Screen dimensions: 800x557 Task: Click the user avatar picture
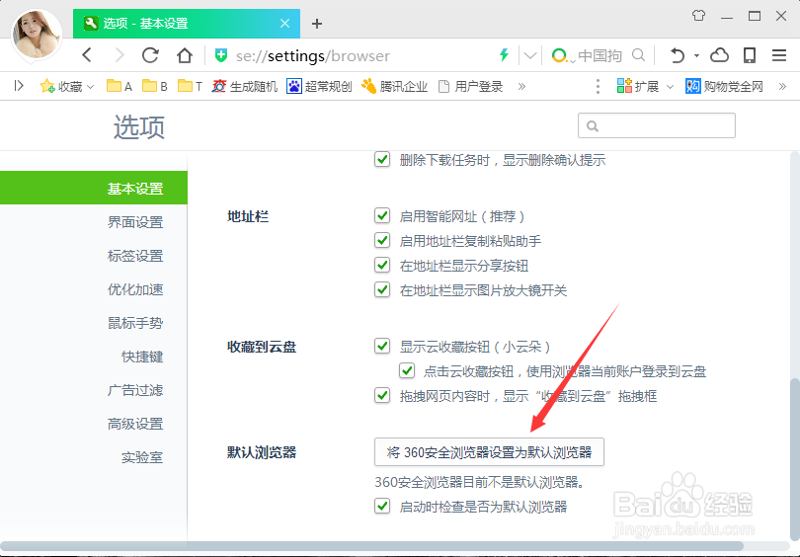pos(36,35)
